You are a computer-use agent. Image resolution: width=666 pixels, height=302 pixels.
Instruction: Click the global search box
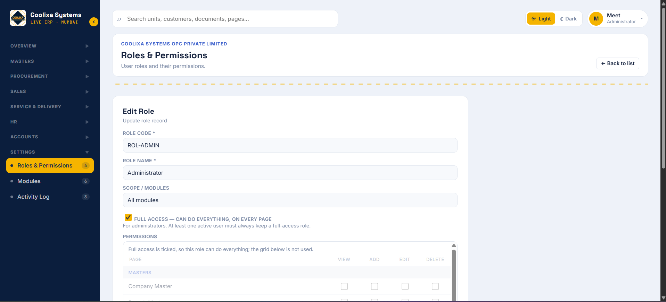(225, 19)
